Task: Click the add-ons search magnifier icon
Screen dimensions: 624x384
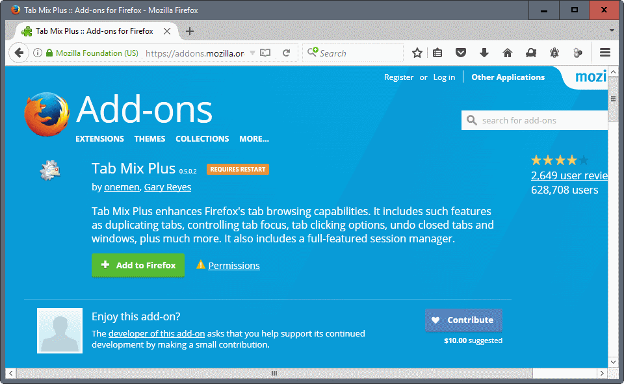Action: point(472,120)
